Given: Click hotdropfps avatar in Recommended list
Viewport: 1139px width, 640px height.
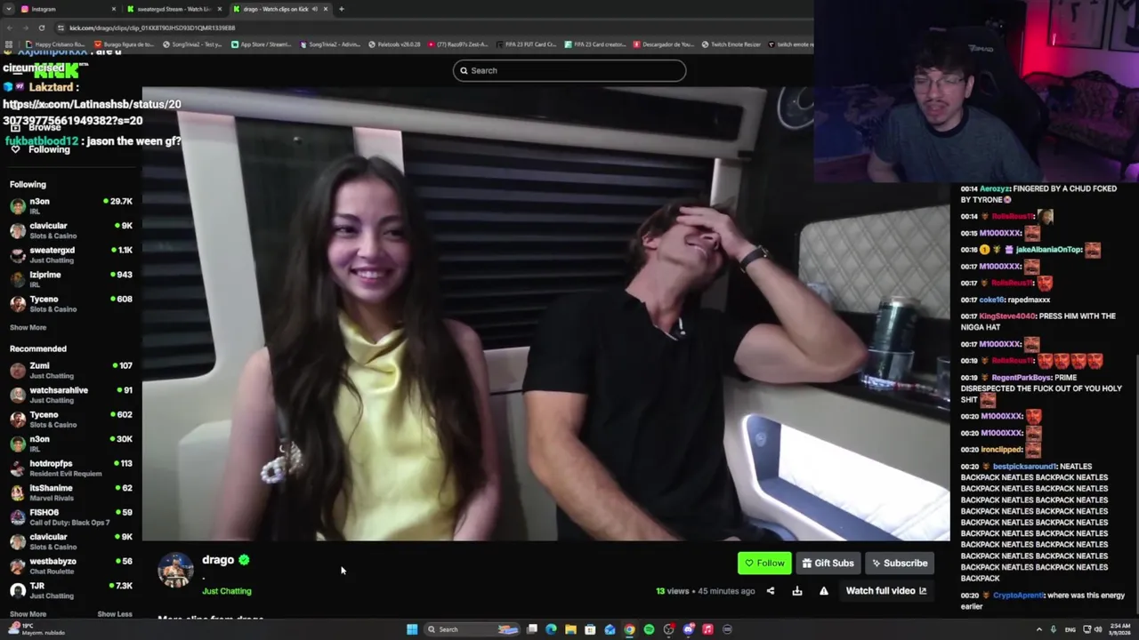Looking at the screenshot, I should (18, 468).
